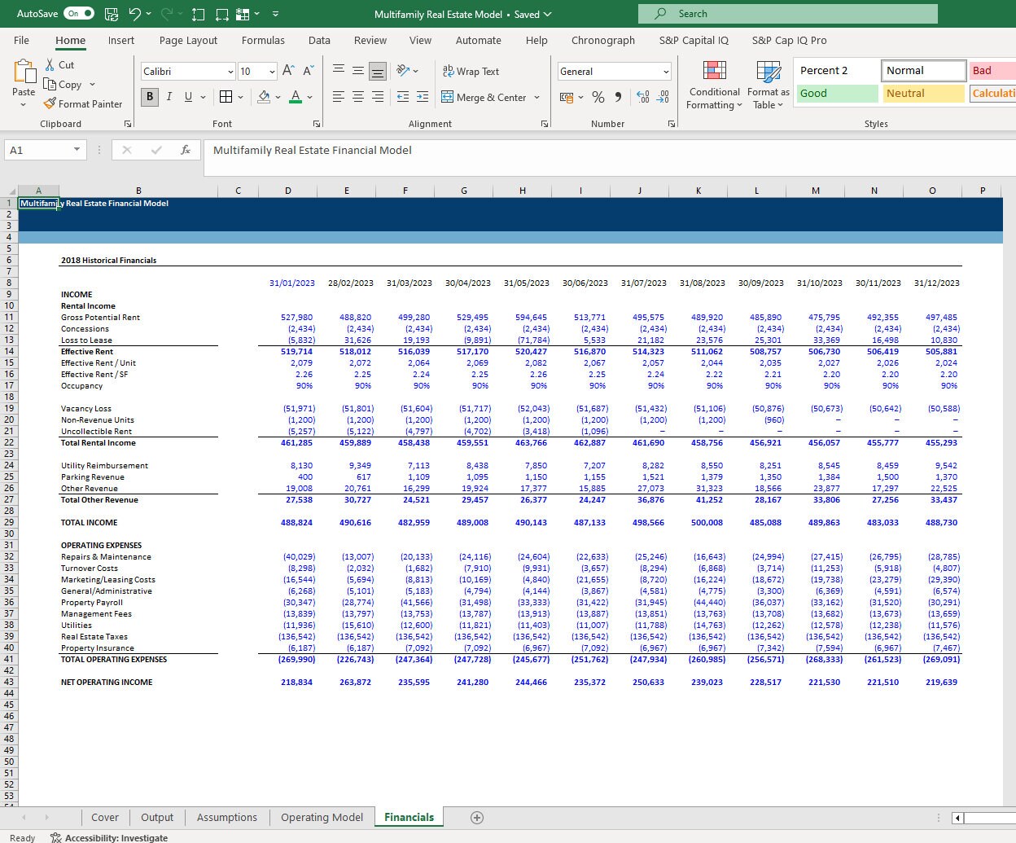The image size is (1016, 843).
Task: Open the Calibri font dropdown
Action: (230, 72)
